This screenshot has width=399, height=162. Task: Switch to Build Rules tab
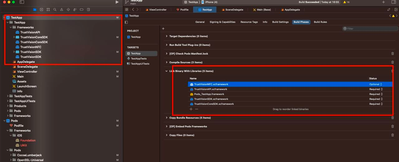[320, 22]
